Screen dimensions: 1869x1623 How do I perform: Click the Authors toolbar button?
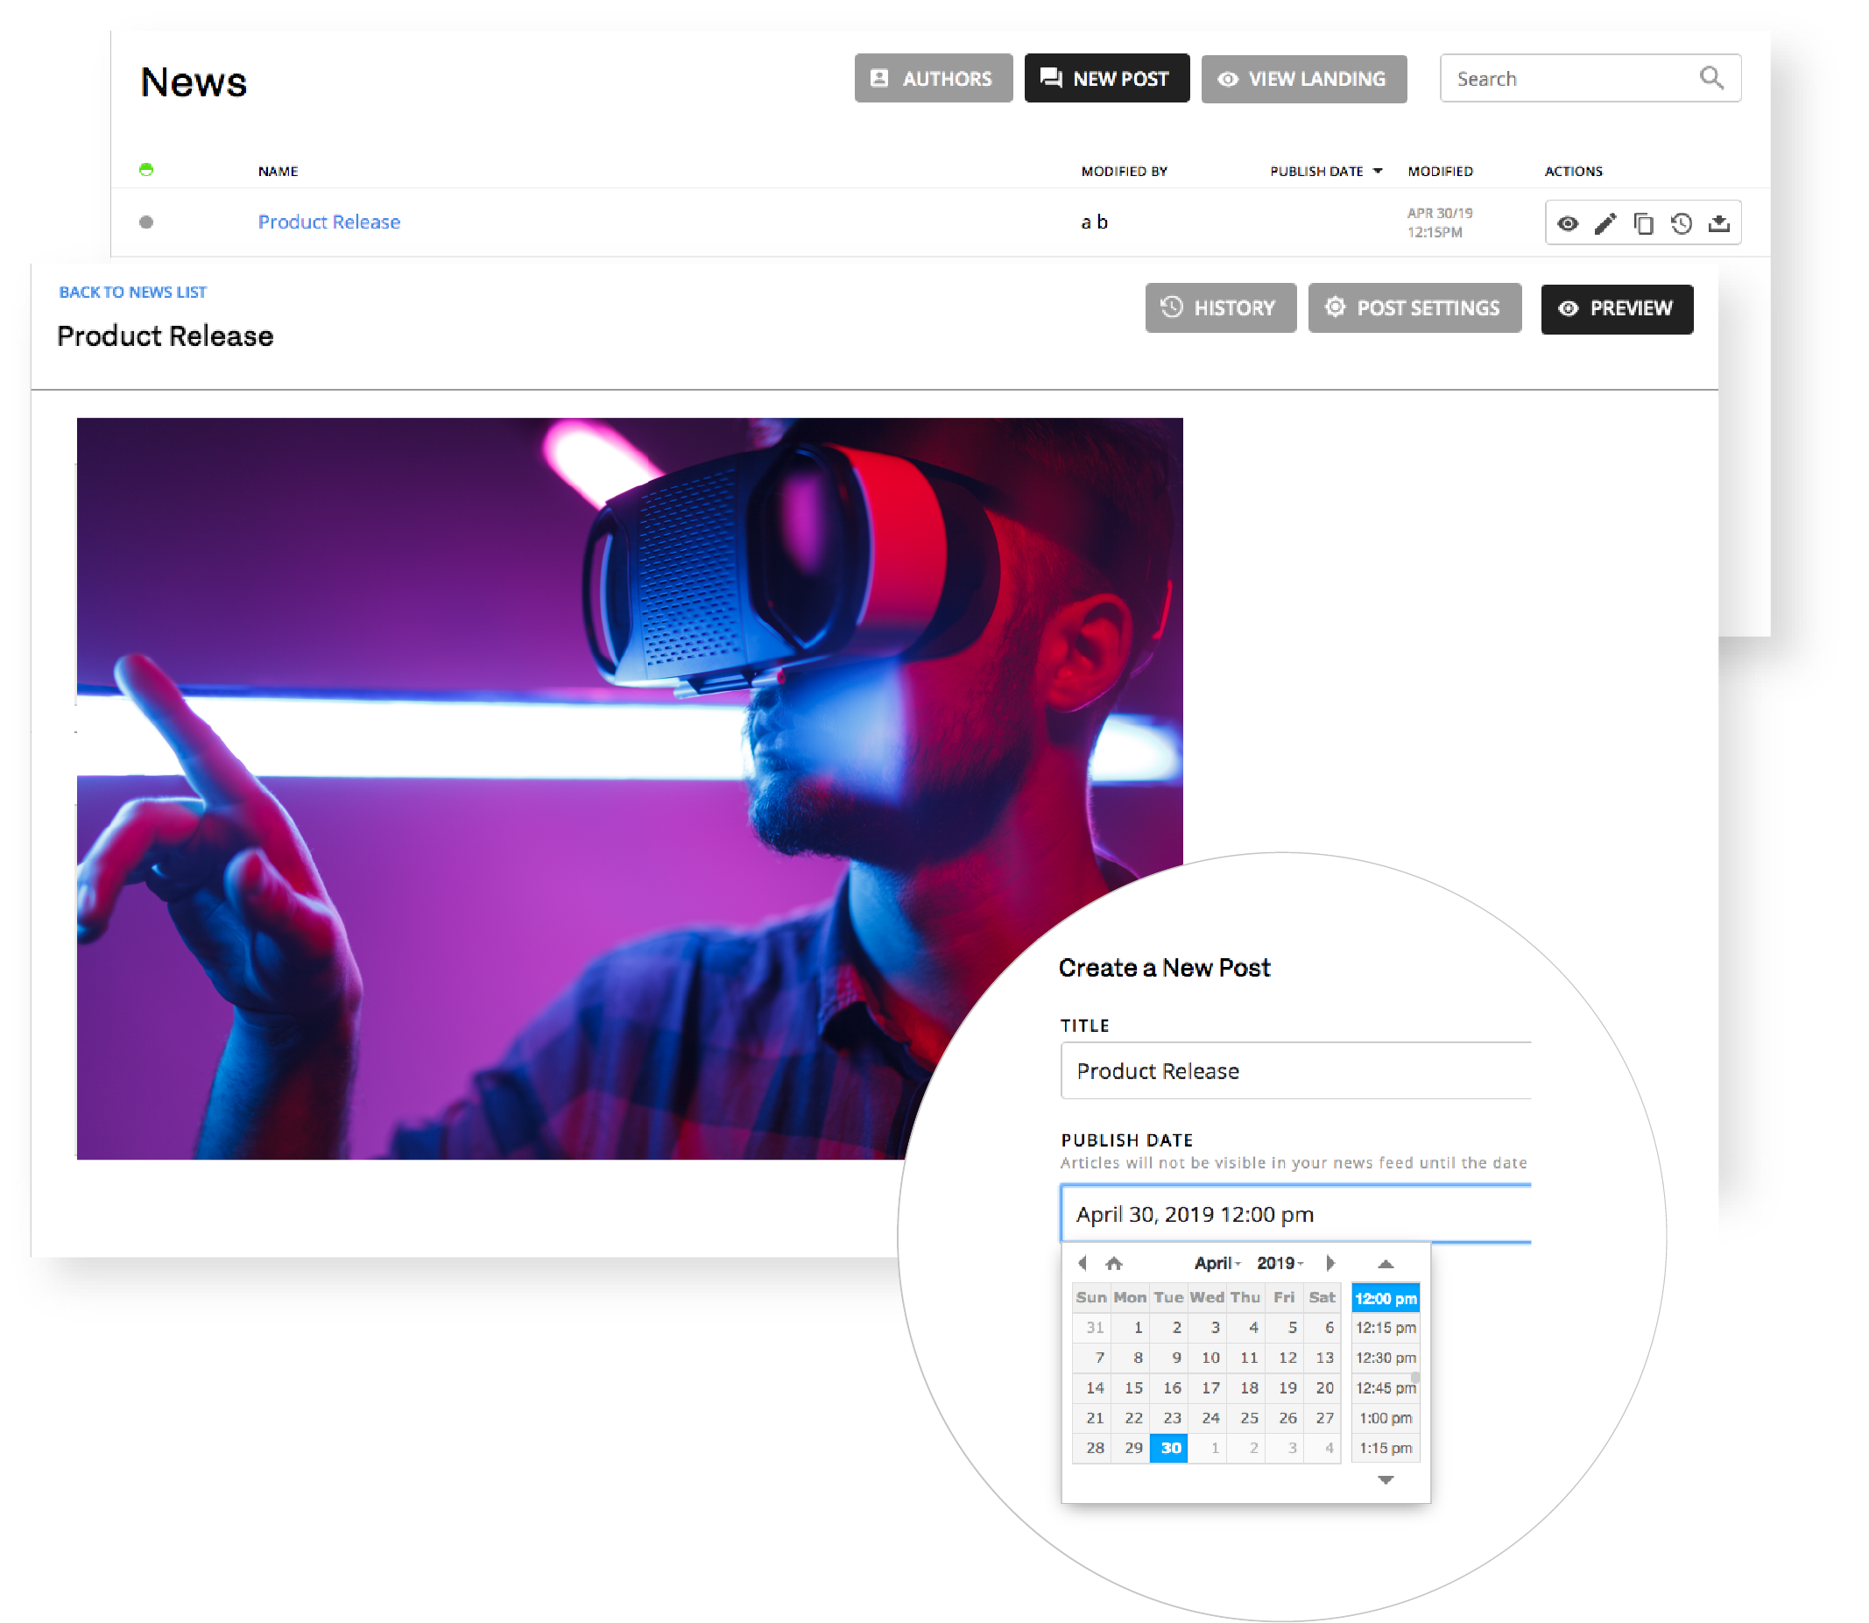tap(933, 76)
